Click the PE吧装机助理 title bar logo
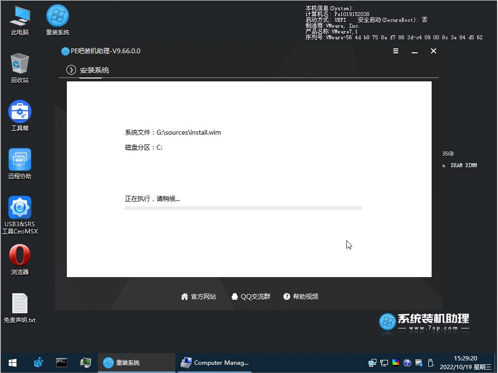Screen dimensions: 498x373 (65, 51)
